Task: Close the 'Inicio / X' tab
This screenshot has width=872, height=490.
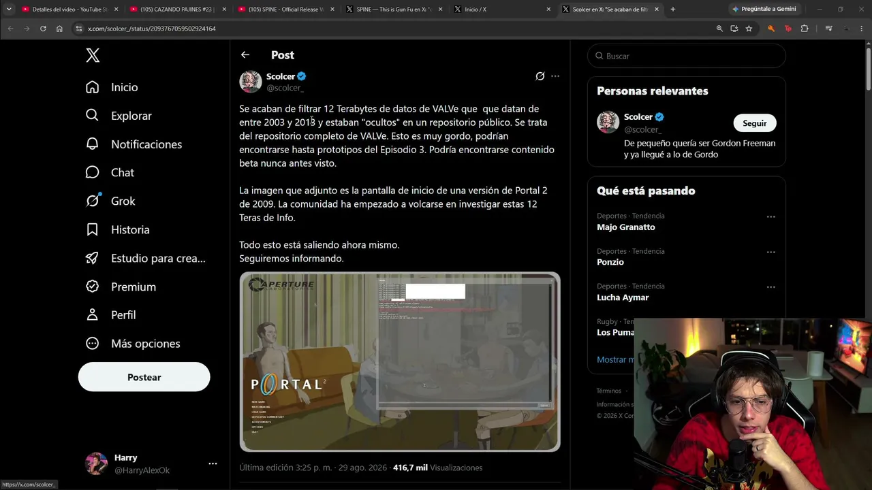Action: coord(548,10)
